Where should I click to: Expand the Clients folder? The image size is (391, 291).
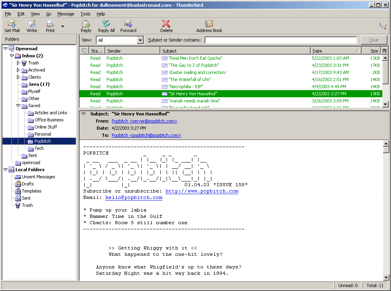pyautogui.click(x=18, y=77)
